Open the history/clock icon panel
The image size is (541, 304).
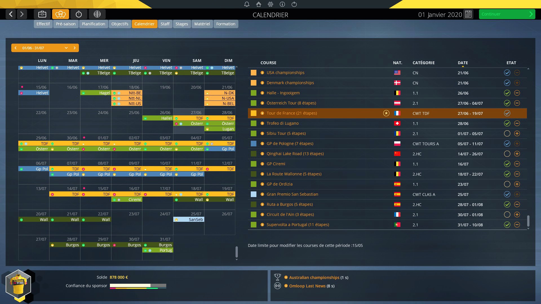(79, 14)
